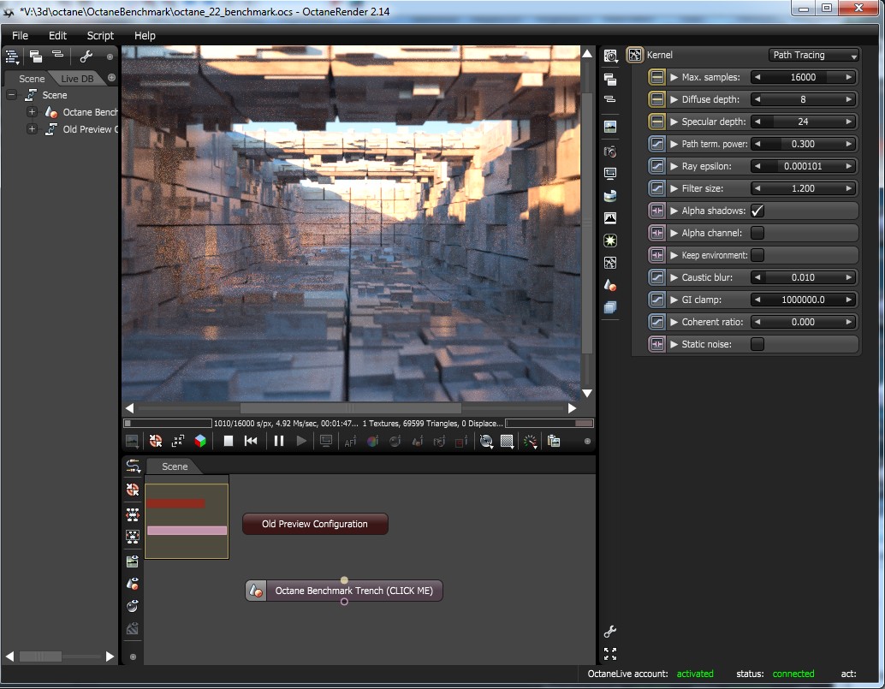
Task: Click the Octane Benchmark Trench node
Action: coord(353,591)
